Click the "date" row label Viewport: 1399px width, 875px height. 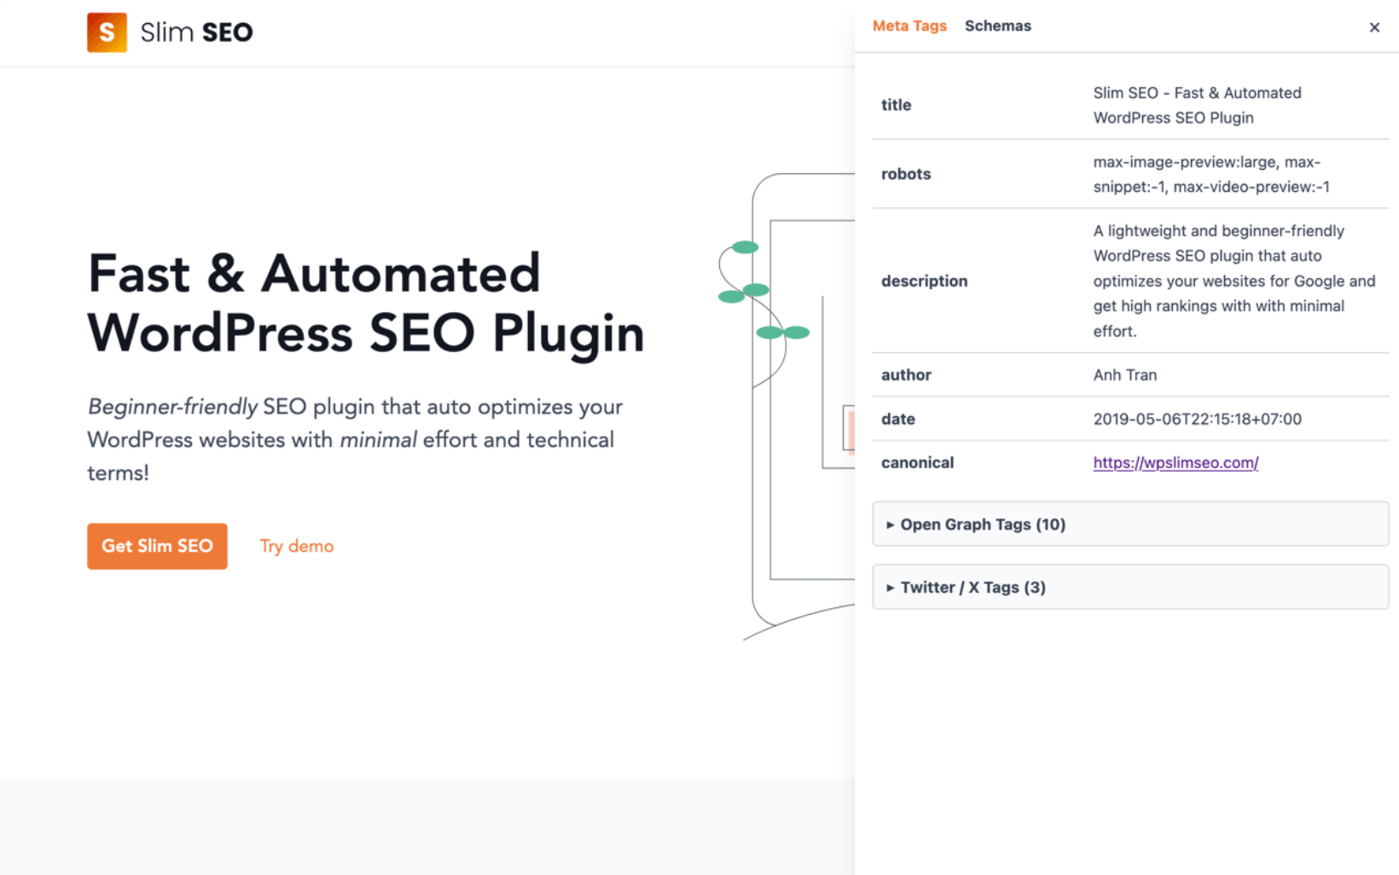(x=897, y=419)
